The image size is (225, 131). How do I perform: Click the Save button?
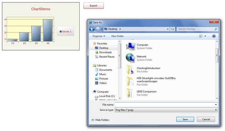(x=185, y=119)
